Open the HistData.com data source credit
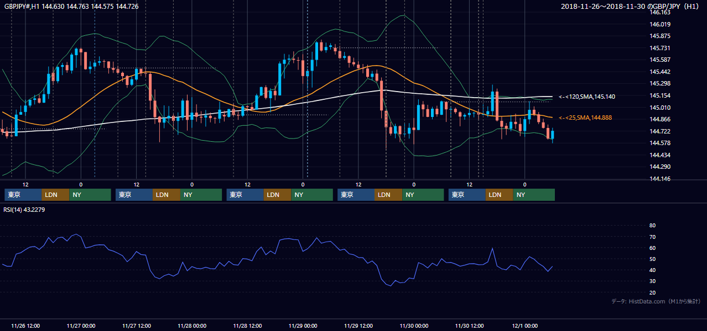707x331 pixels. click(656, 301)
